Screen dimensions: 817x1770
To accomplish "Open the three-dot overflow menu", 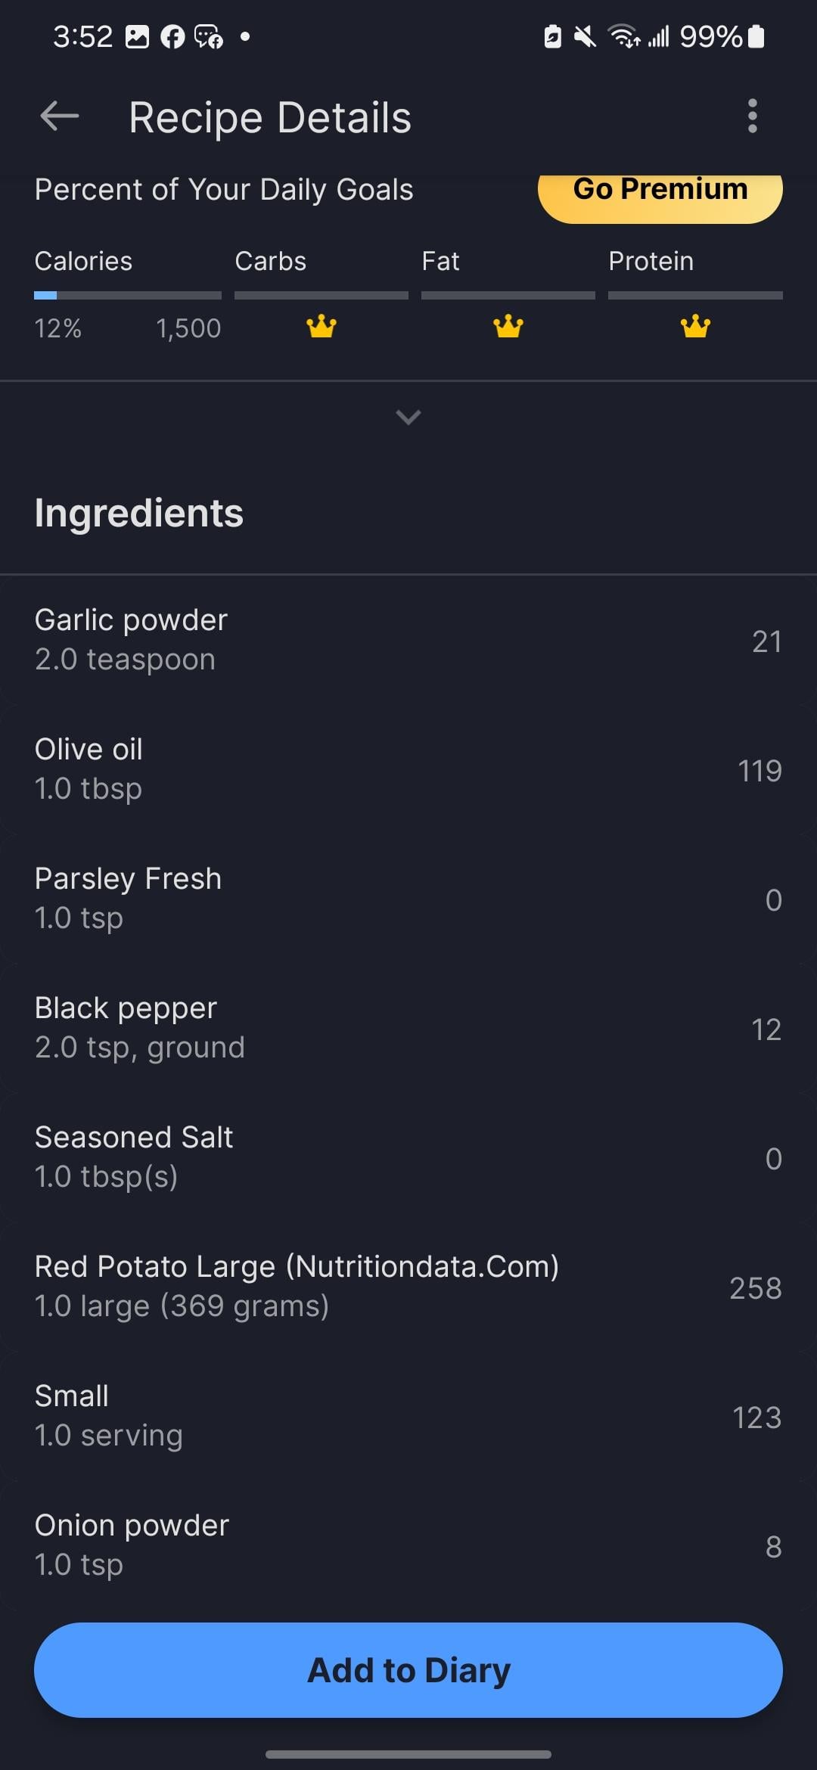I will coord(751,116).
